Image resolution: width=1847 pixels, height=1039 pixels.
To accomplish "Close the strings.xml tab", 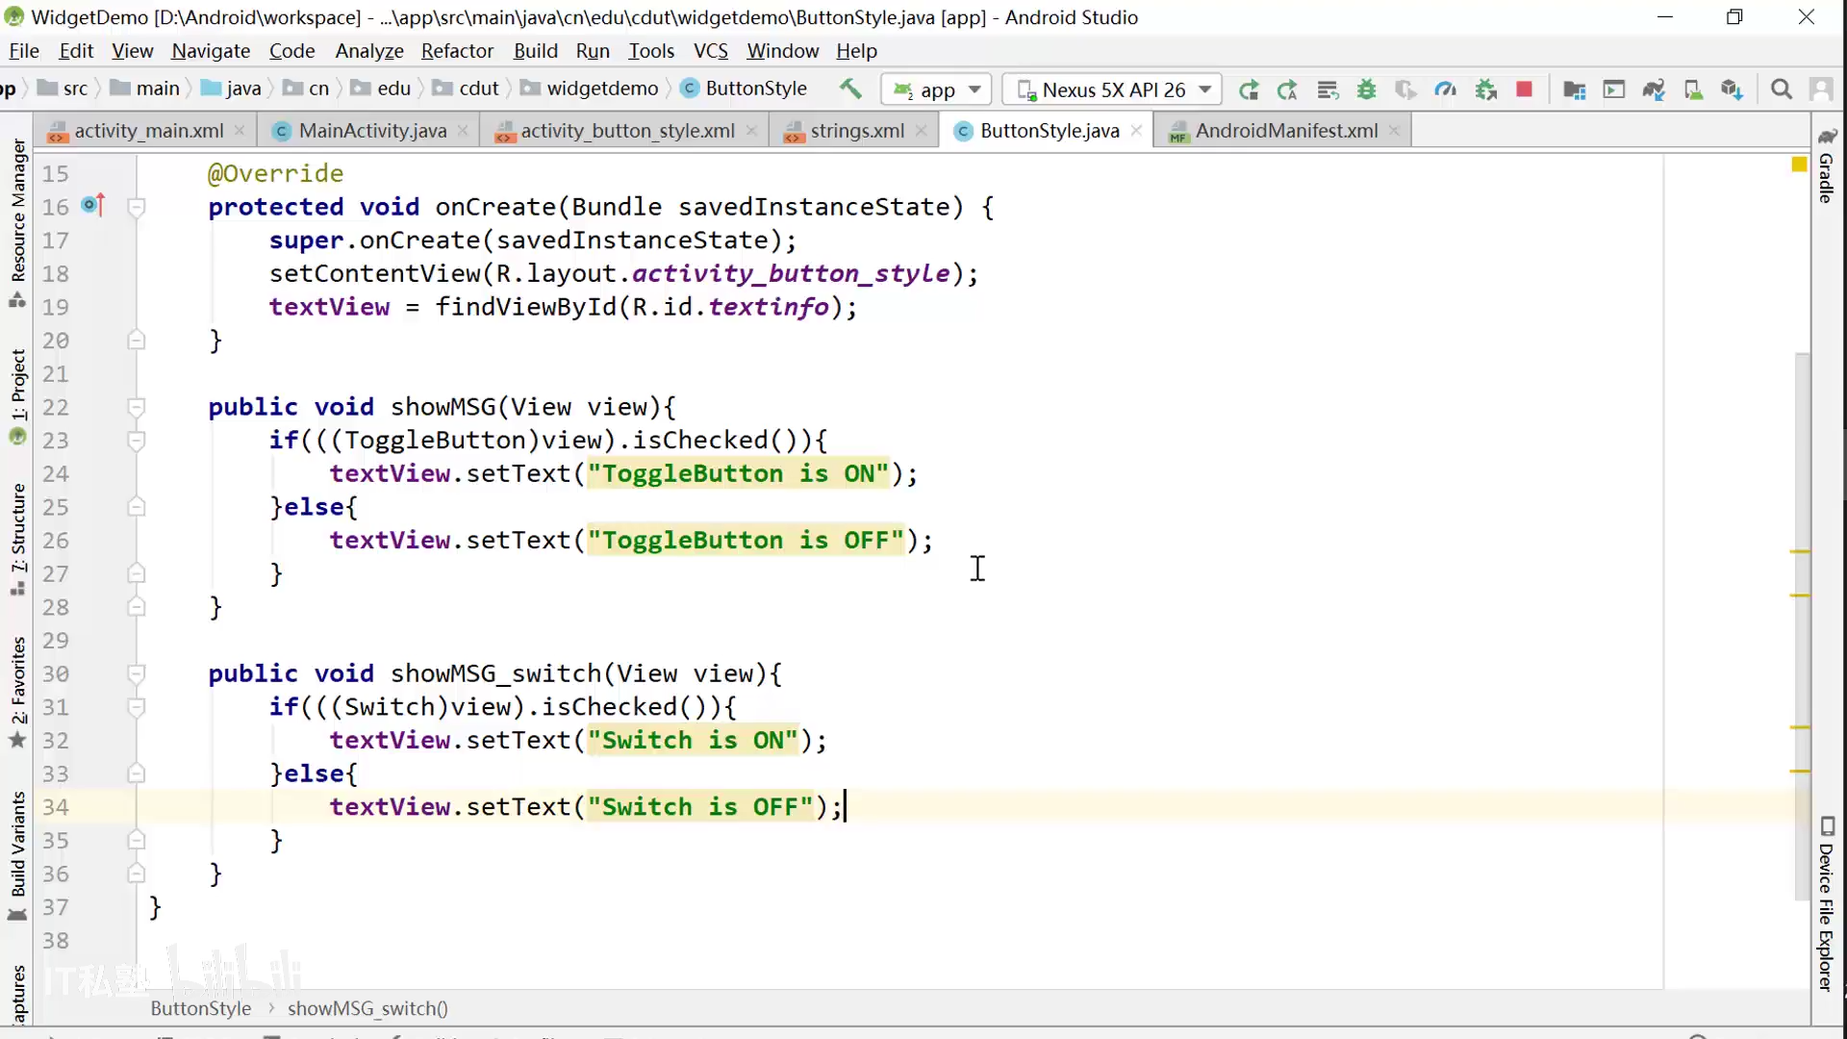I will (x=922, y=131).
